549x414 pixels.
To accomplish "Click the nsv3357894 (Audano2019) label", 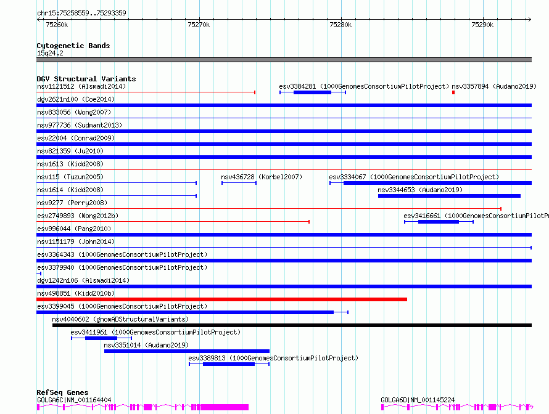I will click(x=494, y=86).
